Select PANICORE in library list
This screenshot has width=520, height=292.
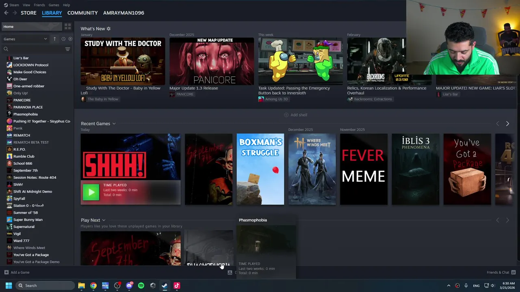(x=22, y=100)
